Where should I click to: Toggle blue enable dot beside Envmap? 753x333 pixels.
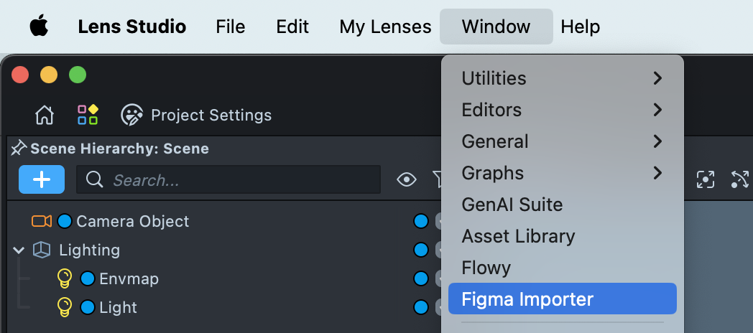pyautogui.click(x=88, y=278)
